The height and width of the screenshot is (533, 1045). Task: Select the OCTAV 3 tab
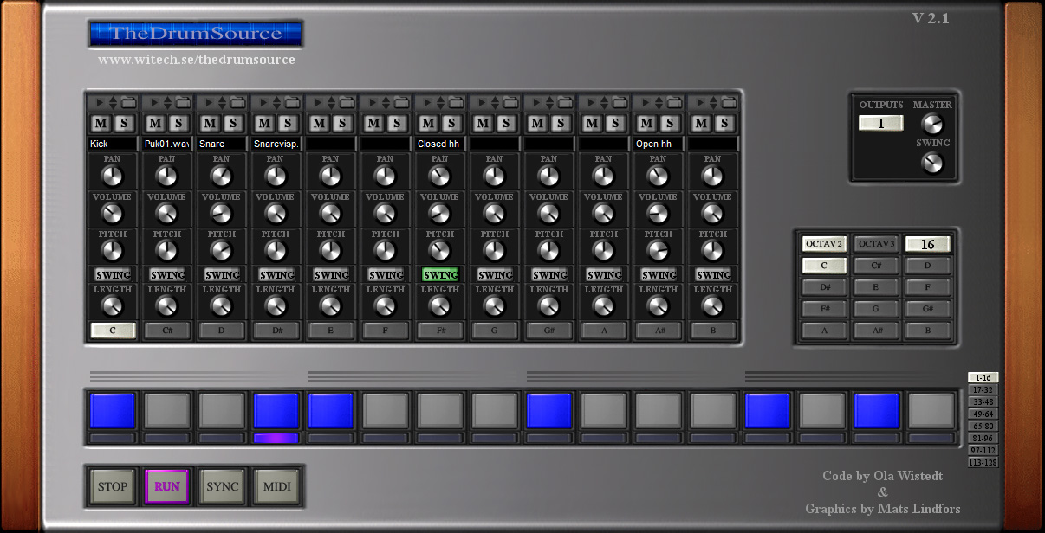pos(875,244)
